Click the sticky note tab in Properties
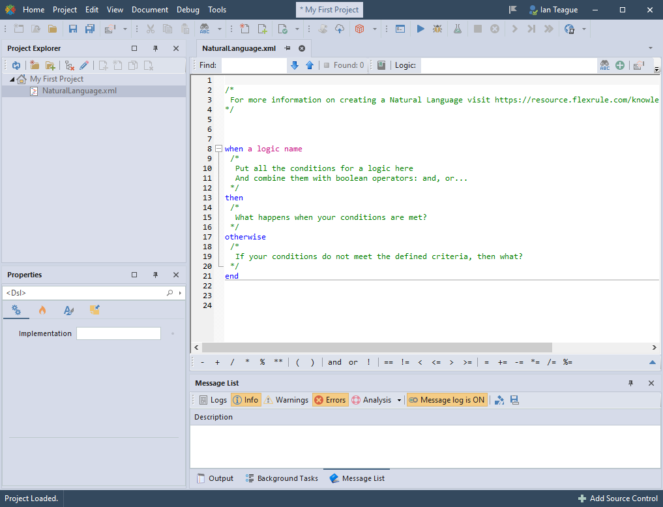Viewport: 663px width, 507px height. (95, 310)
